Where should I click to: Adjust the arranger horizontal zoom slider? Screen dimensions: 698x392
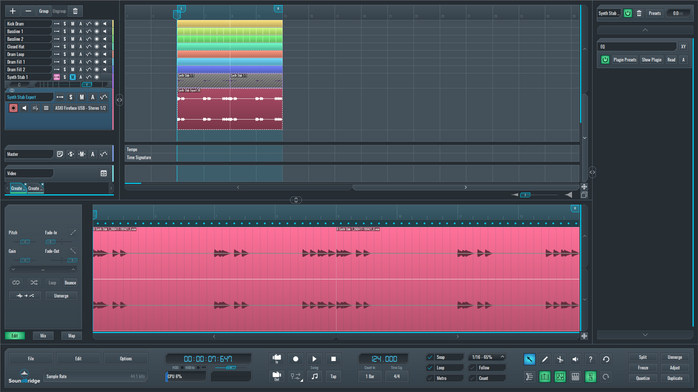[x=525, y=195]
